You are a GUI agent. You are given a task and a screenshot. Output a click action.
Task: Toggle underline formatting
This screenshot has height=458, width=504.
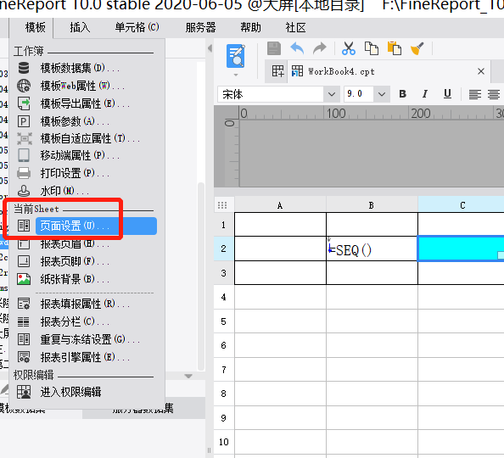[447, 94]
